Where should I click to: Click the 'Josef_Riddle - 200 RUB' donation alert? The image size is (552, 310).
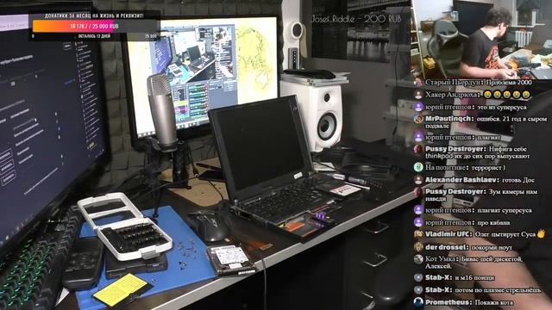(356, 19)
